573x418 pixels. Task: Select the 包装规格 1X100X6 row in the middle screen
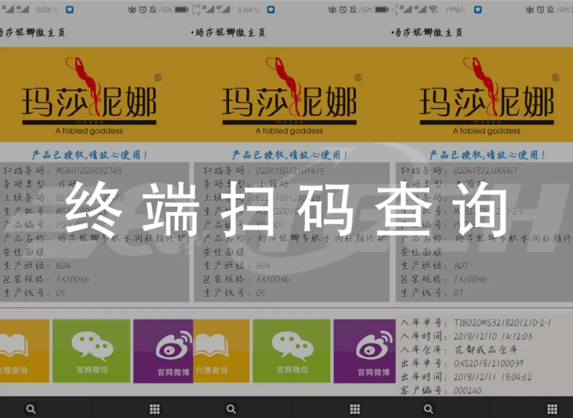tap(246, 280)
